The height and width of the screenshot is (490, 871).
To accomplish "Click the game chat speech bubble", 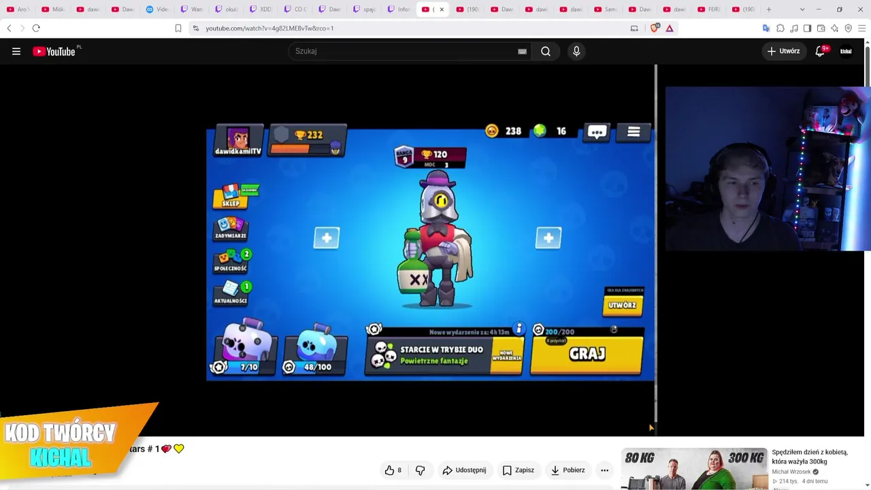I will (597, 132).
